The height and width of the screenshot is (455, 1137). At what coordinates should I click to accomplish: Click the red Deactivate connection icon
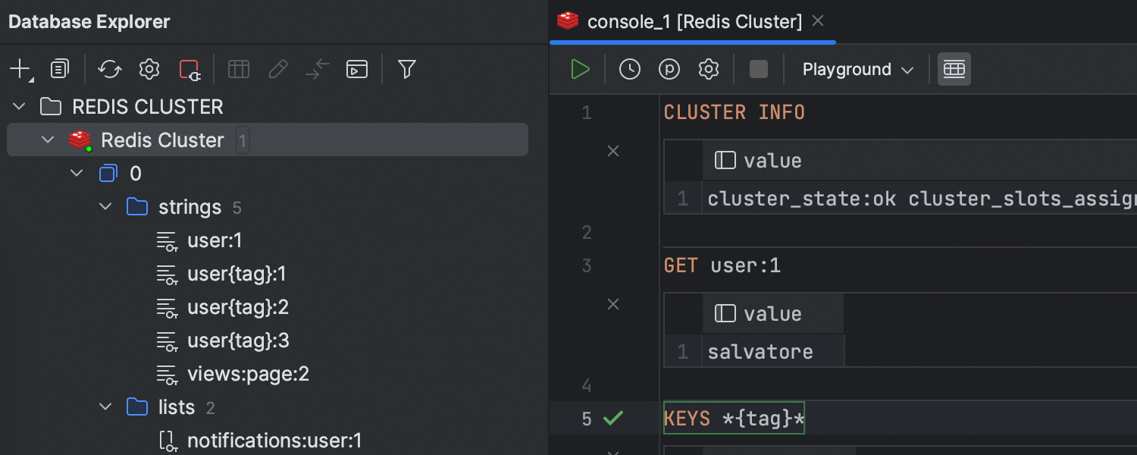[189, 70]
